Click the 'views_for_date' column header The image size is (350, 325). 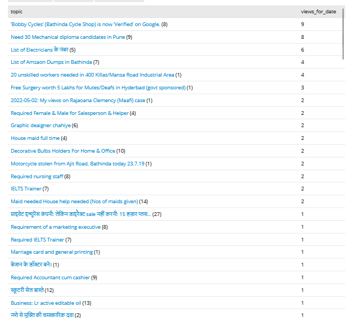pos(318,12)
